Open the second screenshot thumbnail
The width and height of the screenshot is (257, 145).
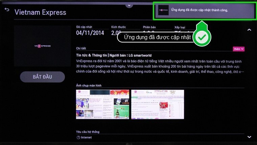[158, 104]
